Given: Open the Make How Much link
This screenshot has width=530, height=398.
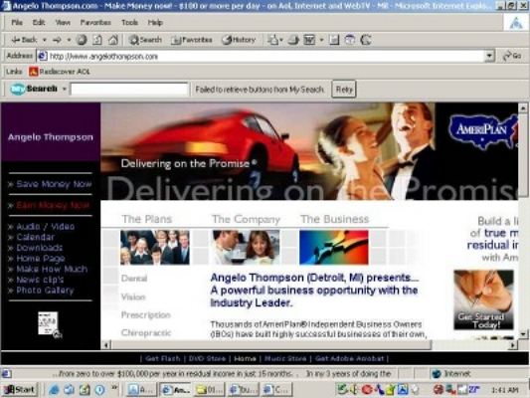Looking at the screenshot, I should pos(52,270).
